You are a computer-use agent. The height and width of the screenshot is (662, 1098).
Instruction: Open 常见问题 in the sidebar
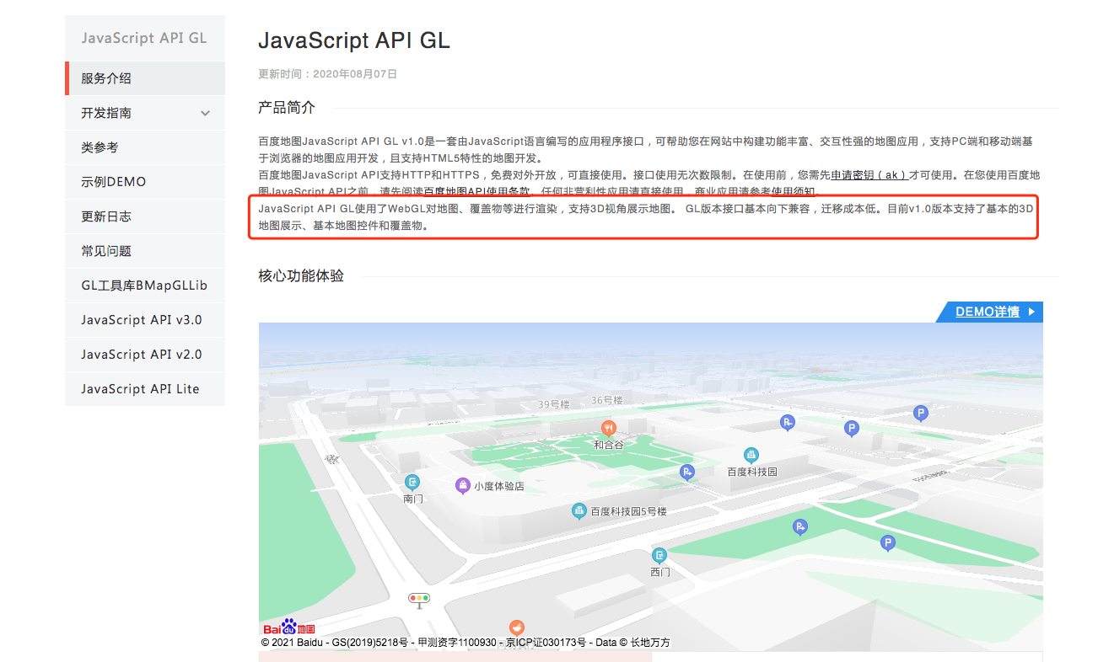[x=145, y=251]
